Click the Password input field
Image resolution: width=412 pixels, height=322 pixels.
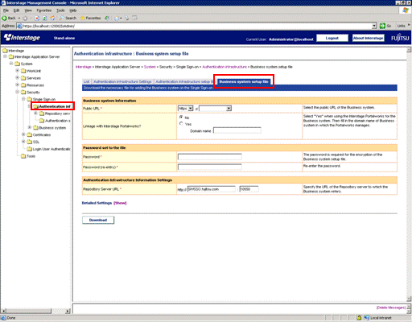click(210, 156)
